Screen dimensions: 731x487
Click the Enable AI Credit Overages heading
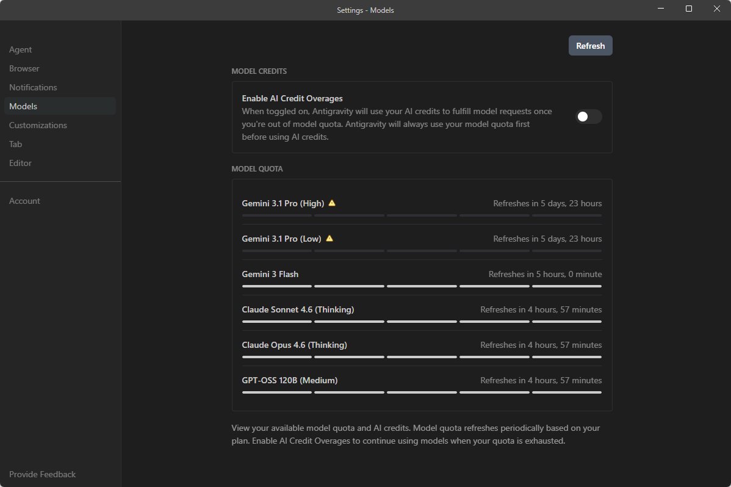pos(292,98)
